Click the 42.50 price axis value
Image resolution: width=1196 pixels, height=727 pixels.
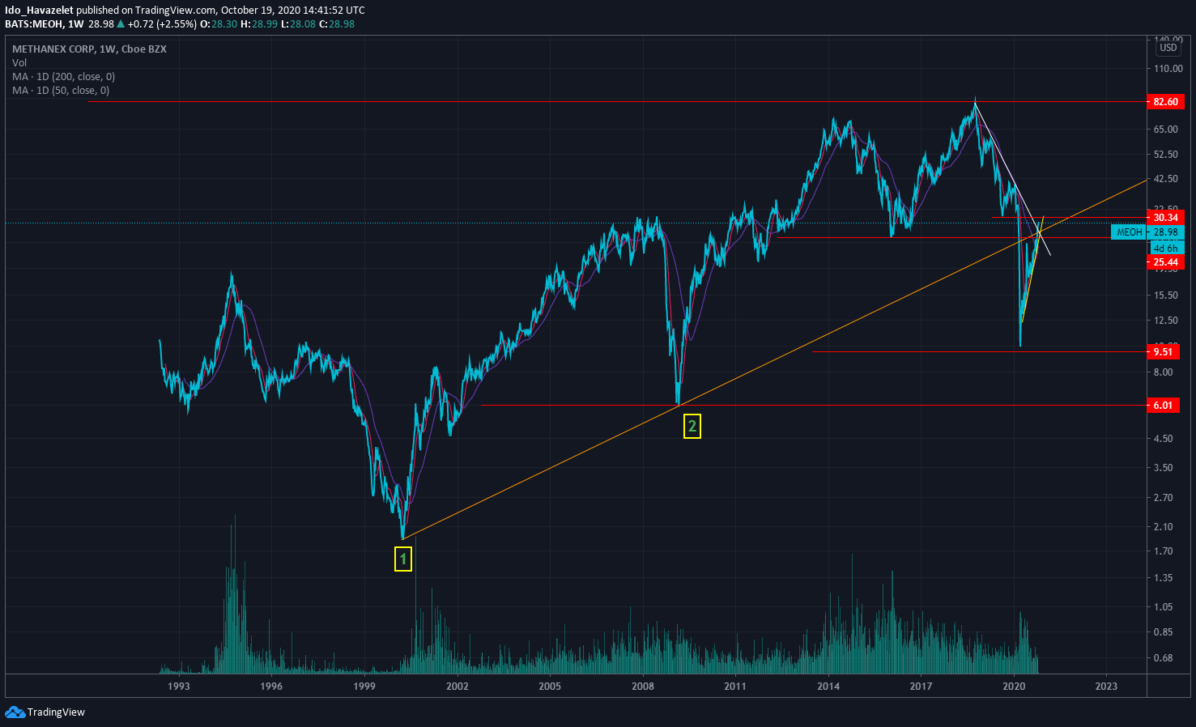1166,180
